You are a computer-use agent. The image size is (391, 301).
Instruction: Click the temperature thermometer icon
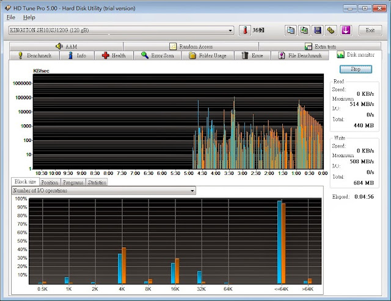[245, 30]
